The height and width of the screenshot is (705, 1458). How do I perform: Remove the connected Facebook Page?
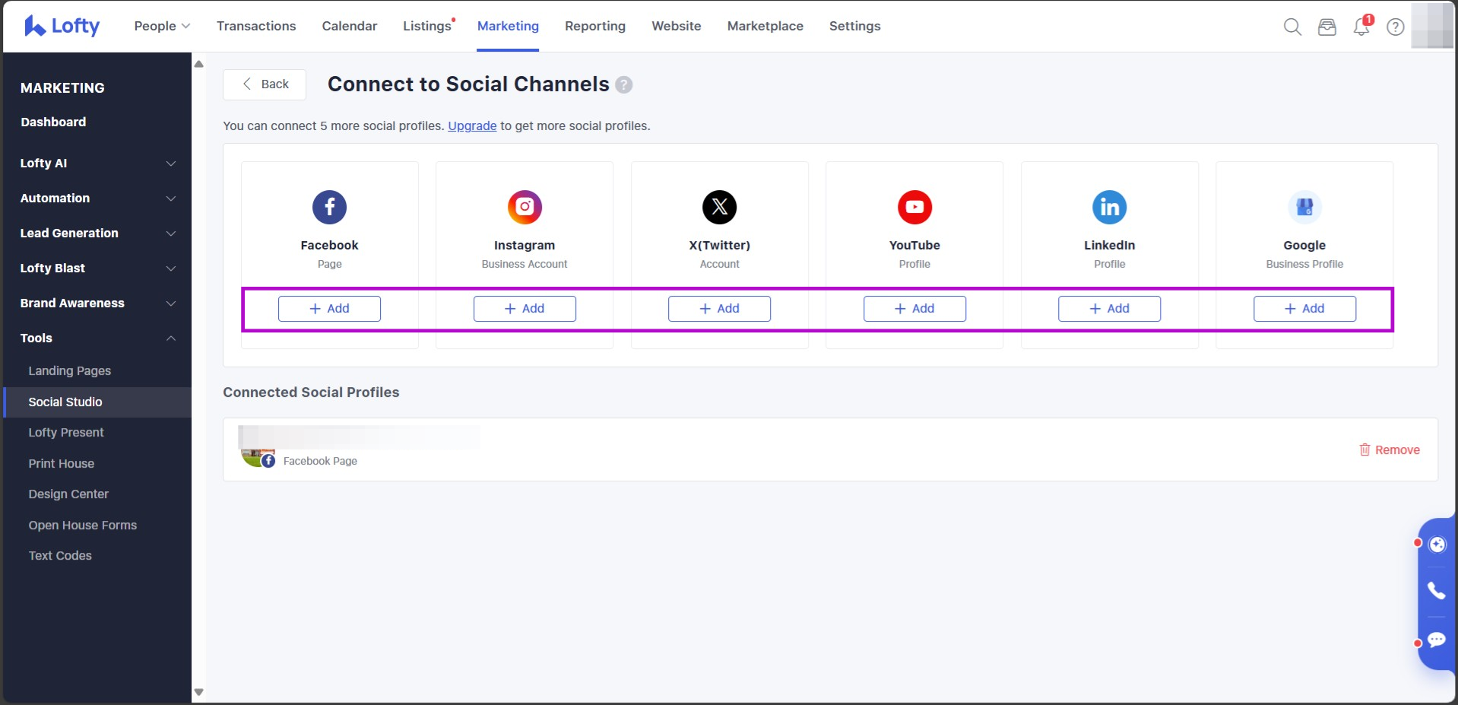[1389, 450]
